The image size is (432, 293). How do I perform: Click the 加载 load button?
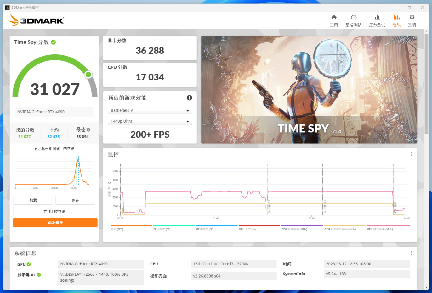(33, 200)
